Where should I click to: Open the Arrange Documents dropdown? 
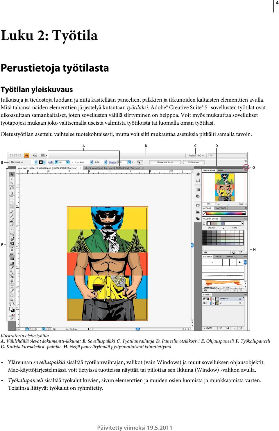coord(44,155)
